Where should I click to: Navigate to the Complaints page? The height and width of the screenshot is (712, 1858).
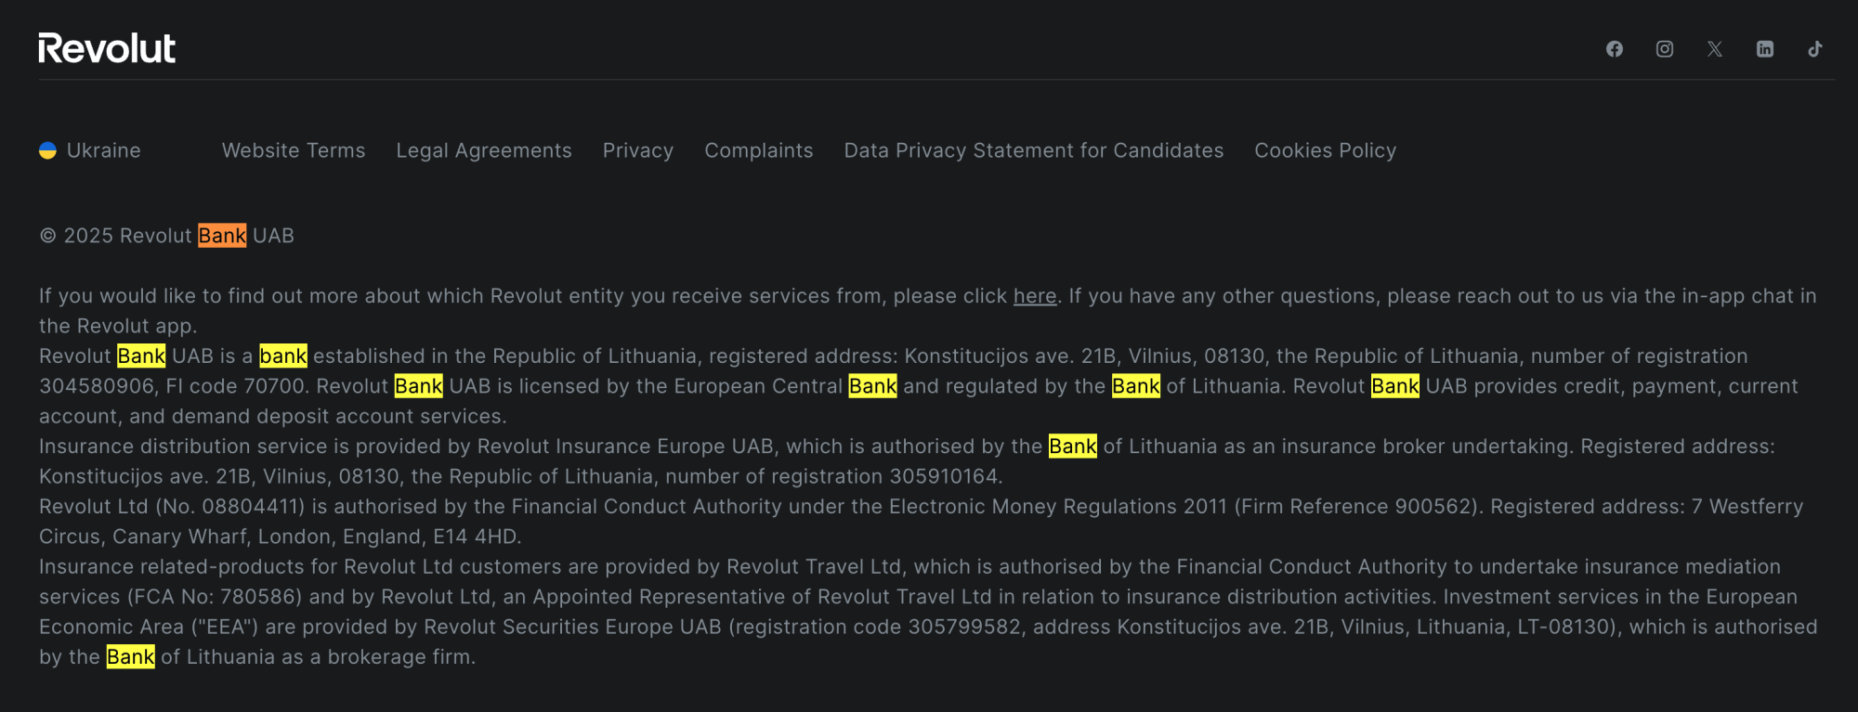point(759,150)
